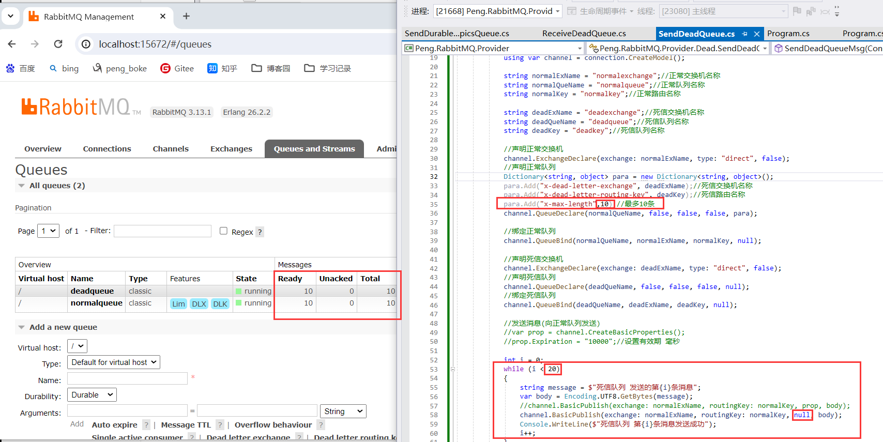Click the browser forward arrow
Screen dimensions: 883x442
coord(35,44)
